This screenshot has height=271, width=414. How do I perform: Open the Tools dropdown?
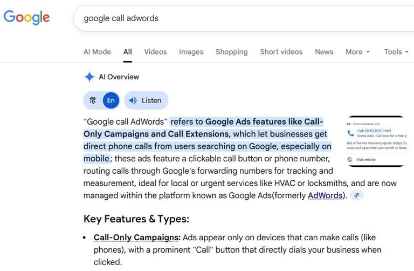(x=396, y=52)
